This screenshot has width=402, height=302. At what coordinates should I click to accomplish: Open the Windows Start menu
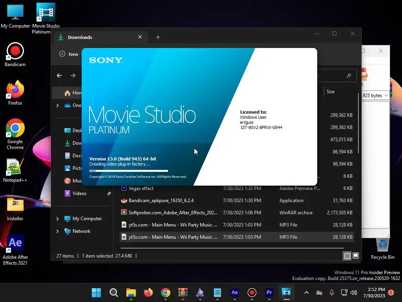pyautogui.click(x=97, y=293)
